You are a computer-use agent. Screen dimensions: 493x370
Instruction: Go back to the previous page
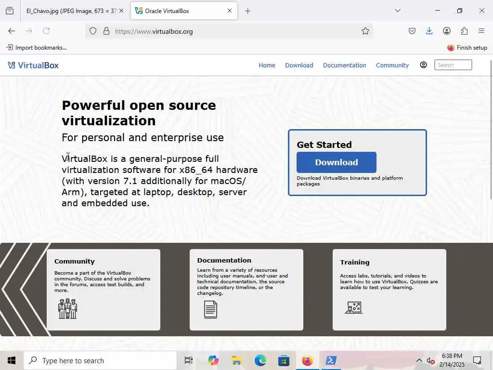pos(12,31)
